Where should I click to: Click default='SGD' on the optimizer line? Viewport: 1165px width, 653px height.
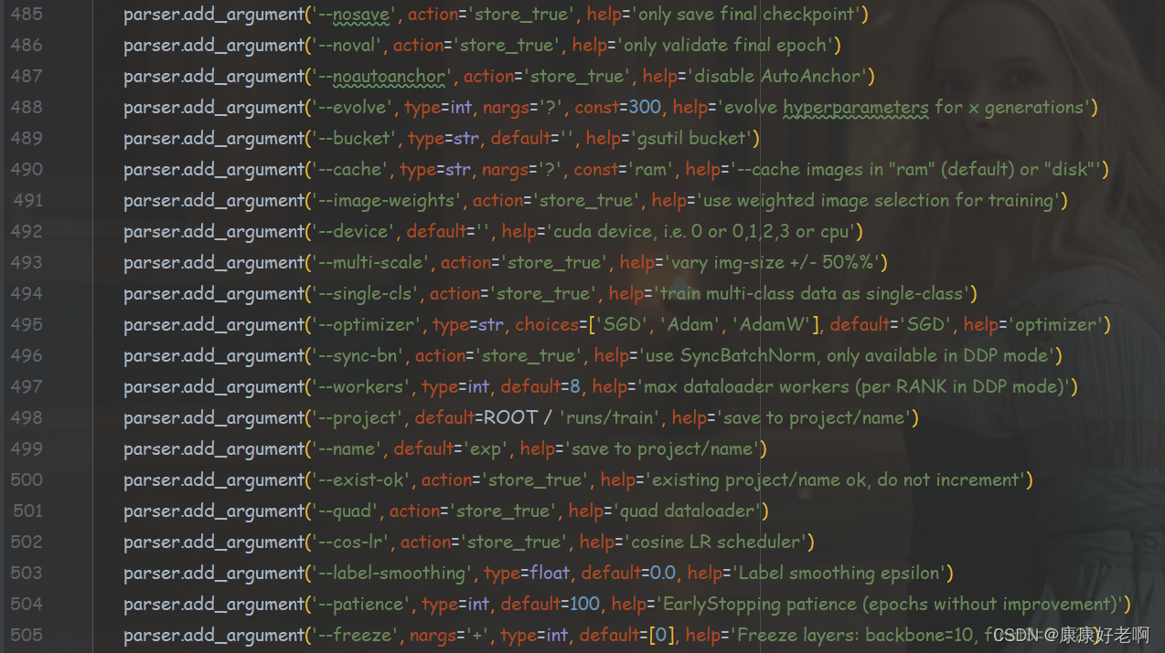click(x=891, y=324)
